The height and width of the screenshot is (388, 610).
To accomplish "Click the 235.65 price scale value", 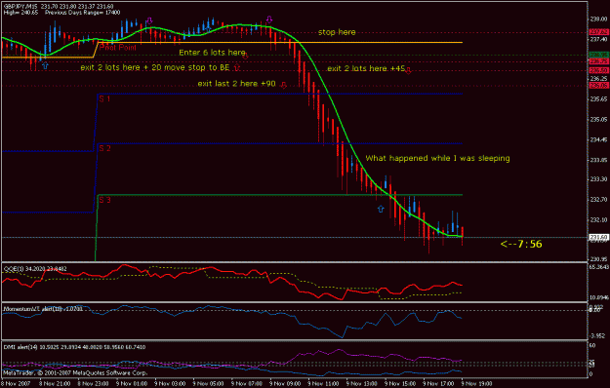I will click(598, 99).
